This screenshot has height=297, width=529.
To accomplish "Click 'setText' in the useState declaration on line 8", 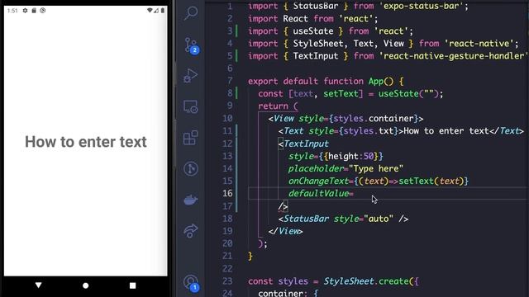I will 341,93.
